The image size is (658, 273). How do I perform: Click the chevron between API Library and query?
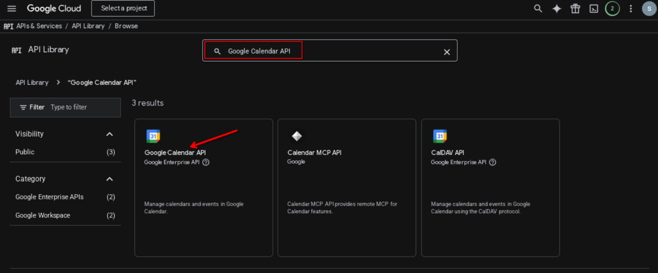tap(58, 83)
